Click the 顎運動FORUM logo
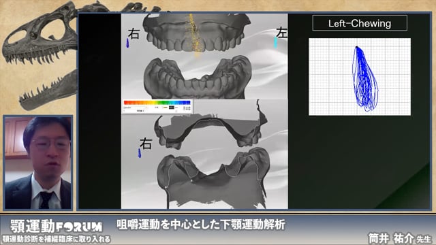Image resolution: width=436 pixels, height=245 pixels. [x=56, y=227]
